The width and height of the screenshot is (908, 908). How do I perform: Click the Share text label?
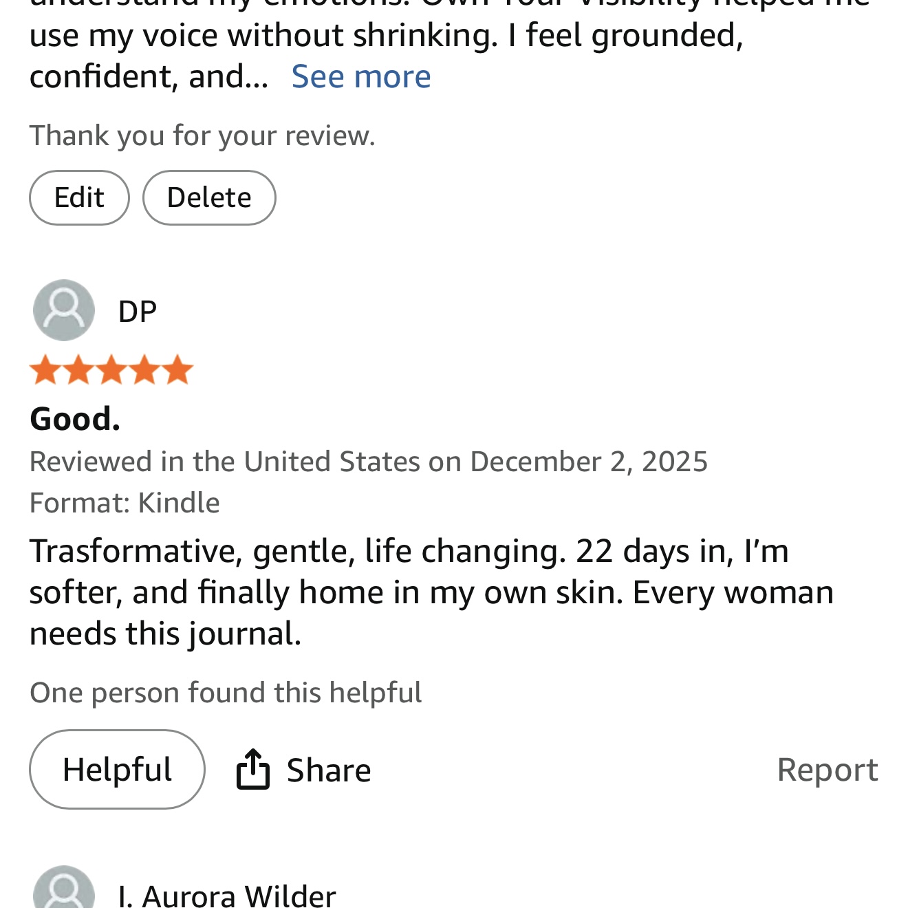(x=329, y=770)
